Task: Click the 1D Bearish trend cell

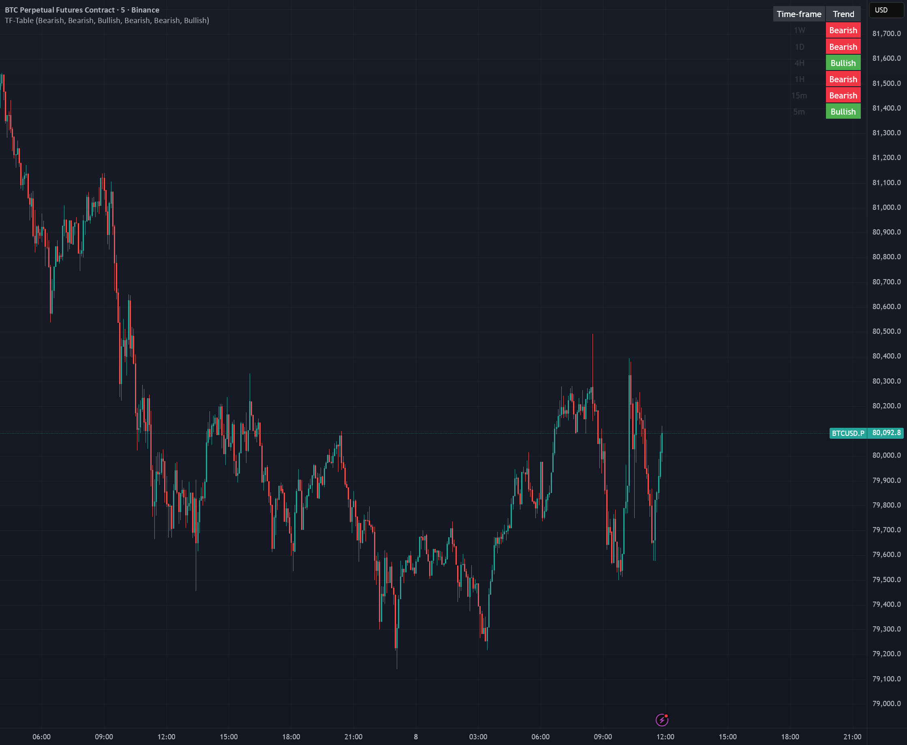Action: pyautogui.click(x=843, y=47)
